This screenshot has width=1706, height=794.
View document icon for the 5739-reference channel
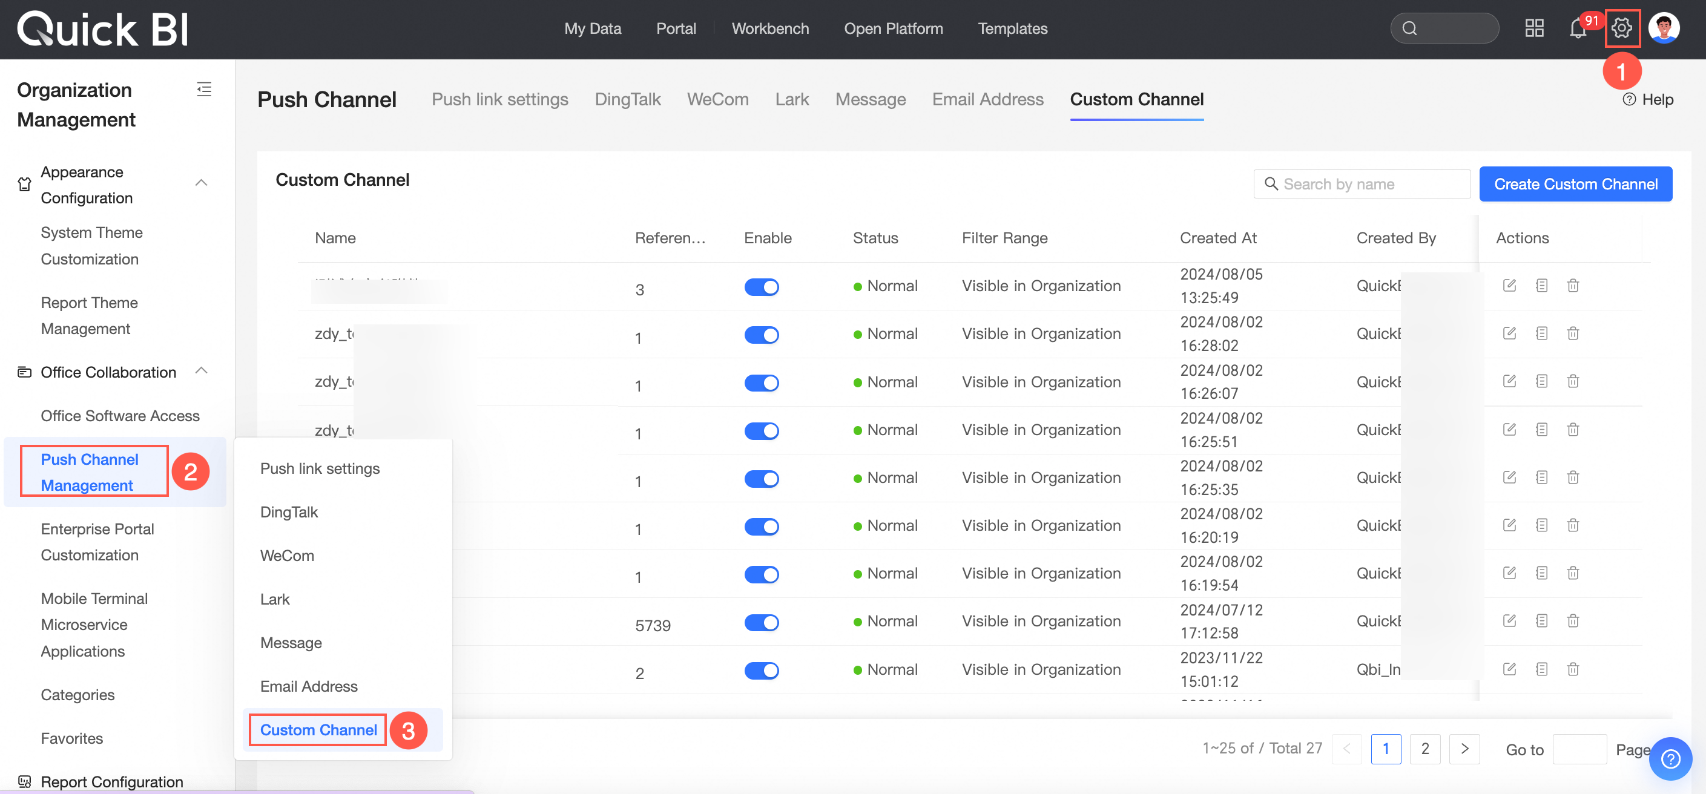[x=1542, y=620]
